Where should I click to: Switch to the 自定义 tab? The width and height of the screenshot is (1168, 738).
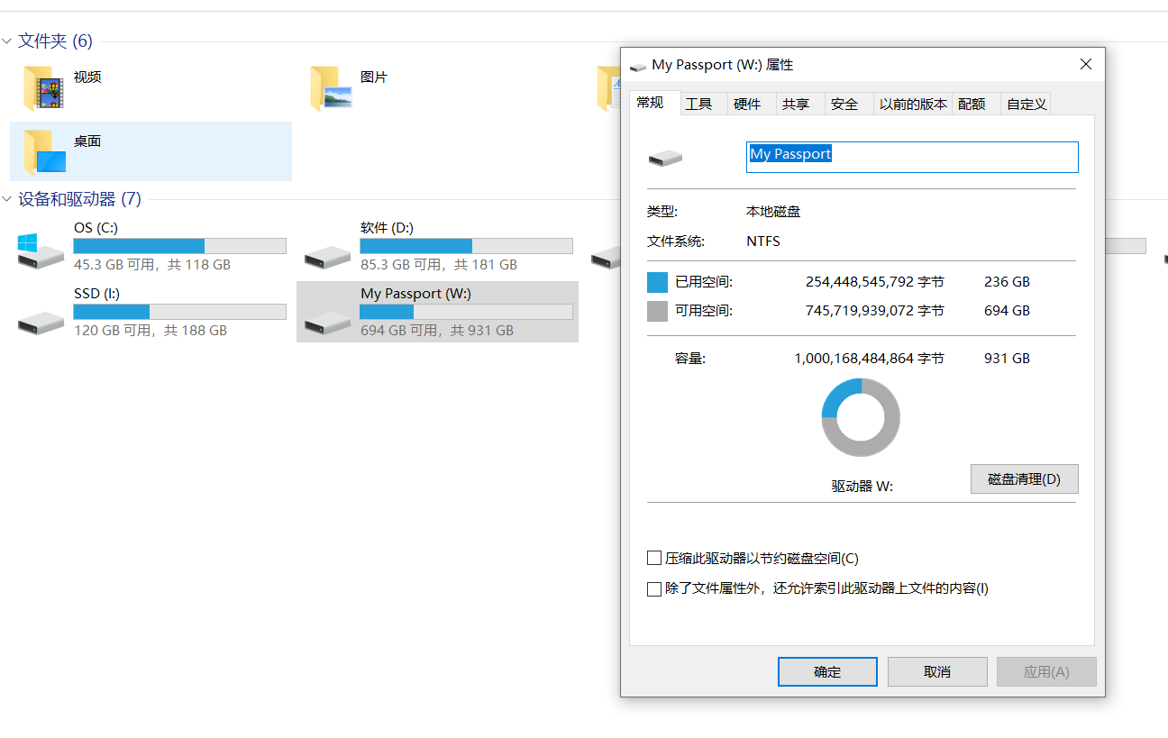[1027, 105]
